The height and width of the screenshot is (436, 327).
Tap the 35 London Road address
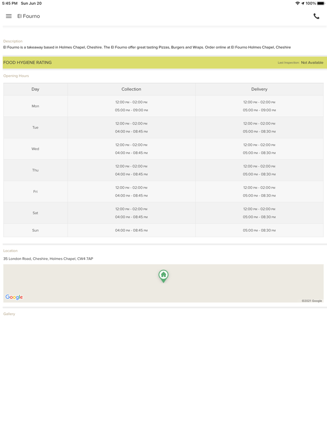coord(48,259)
